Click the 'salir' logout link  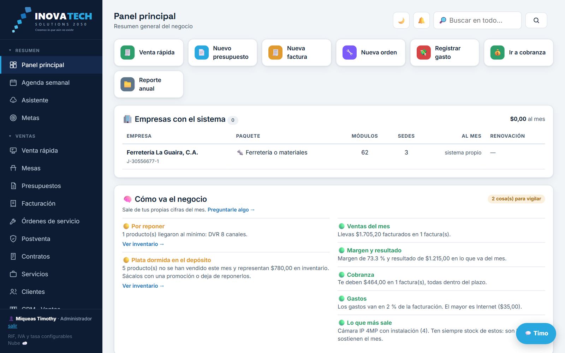pyautogui.click(x=12, y=326)
